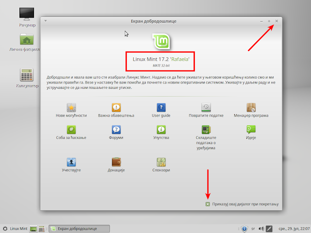Open the window menu arrow in titlebar

coord(45,21)
